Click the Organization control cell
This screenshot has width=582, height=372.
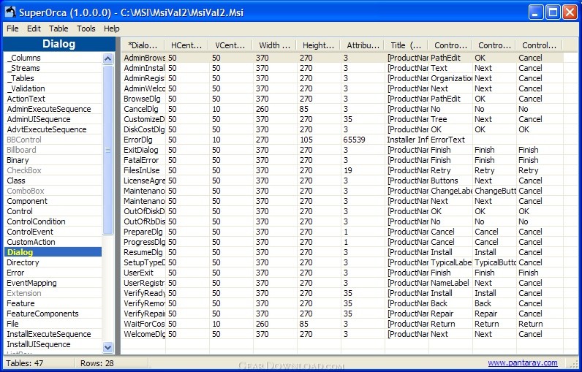(x=450, y=78)
